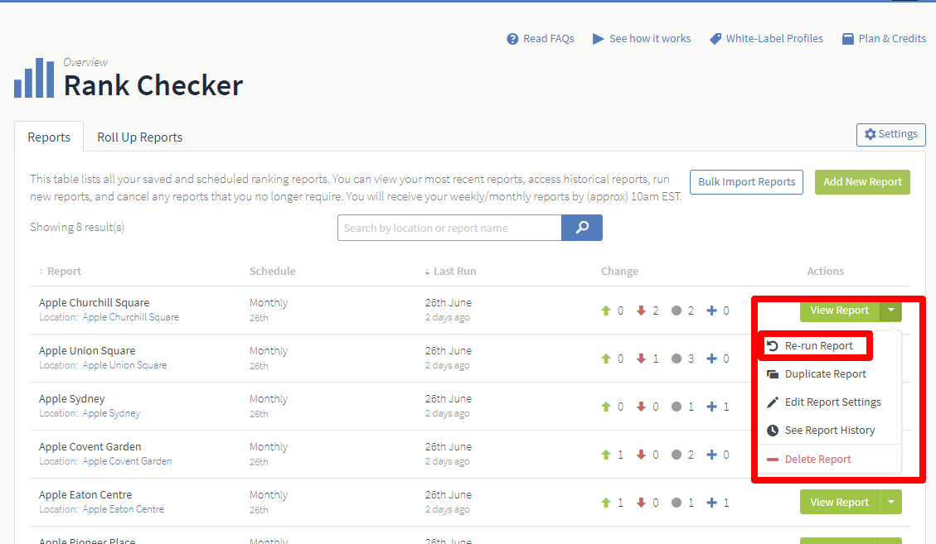Click the Rank Checker bar chart logo
The height and width of the screenshot is (544, 936).
point(34,78)
